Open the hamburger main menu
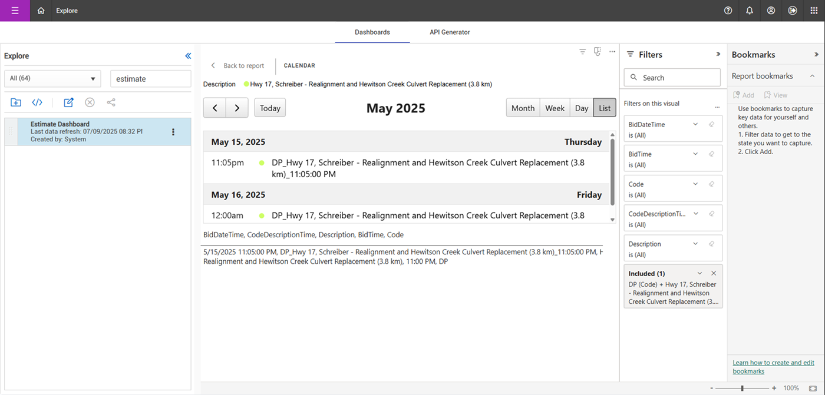The width and height of the screenshot is (825, 395). pyautogui.click(x=15, y=11)
